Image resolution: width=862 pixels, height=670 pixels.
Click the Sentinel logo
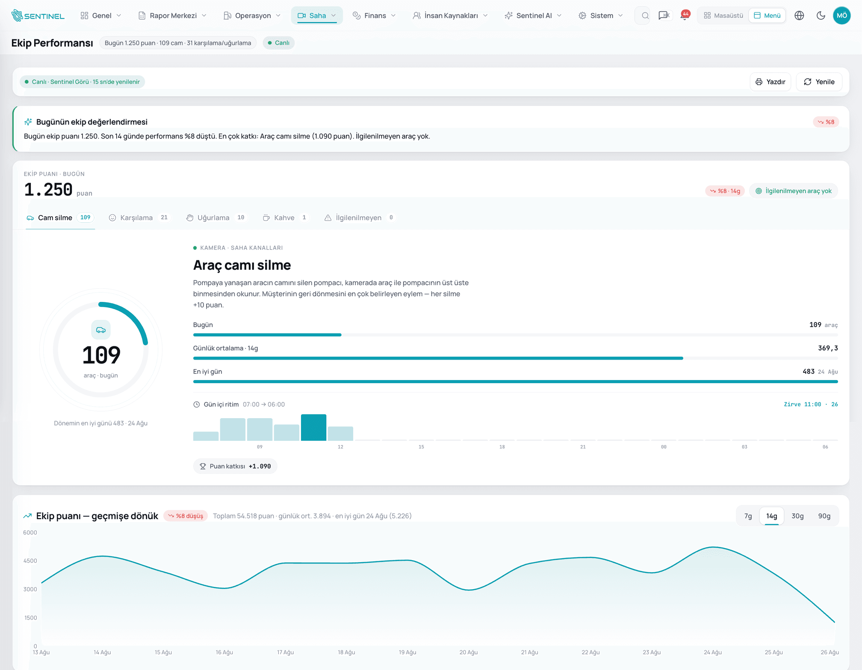38,16
